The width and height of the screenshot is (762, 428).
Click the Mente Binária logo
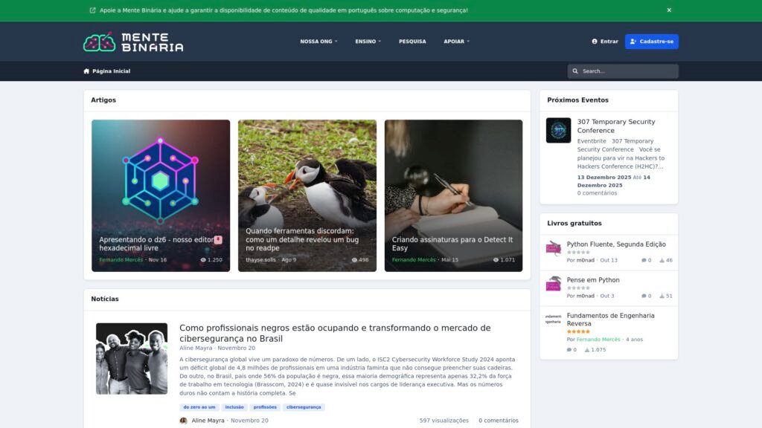[133, 42]
